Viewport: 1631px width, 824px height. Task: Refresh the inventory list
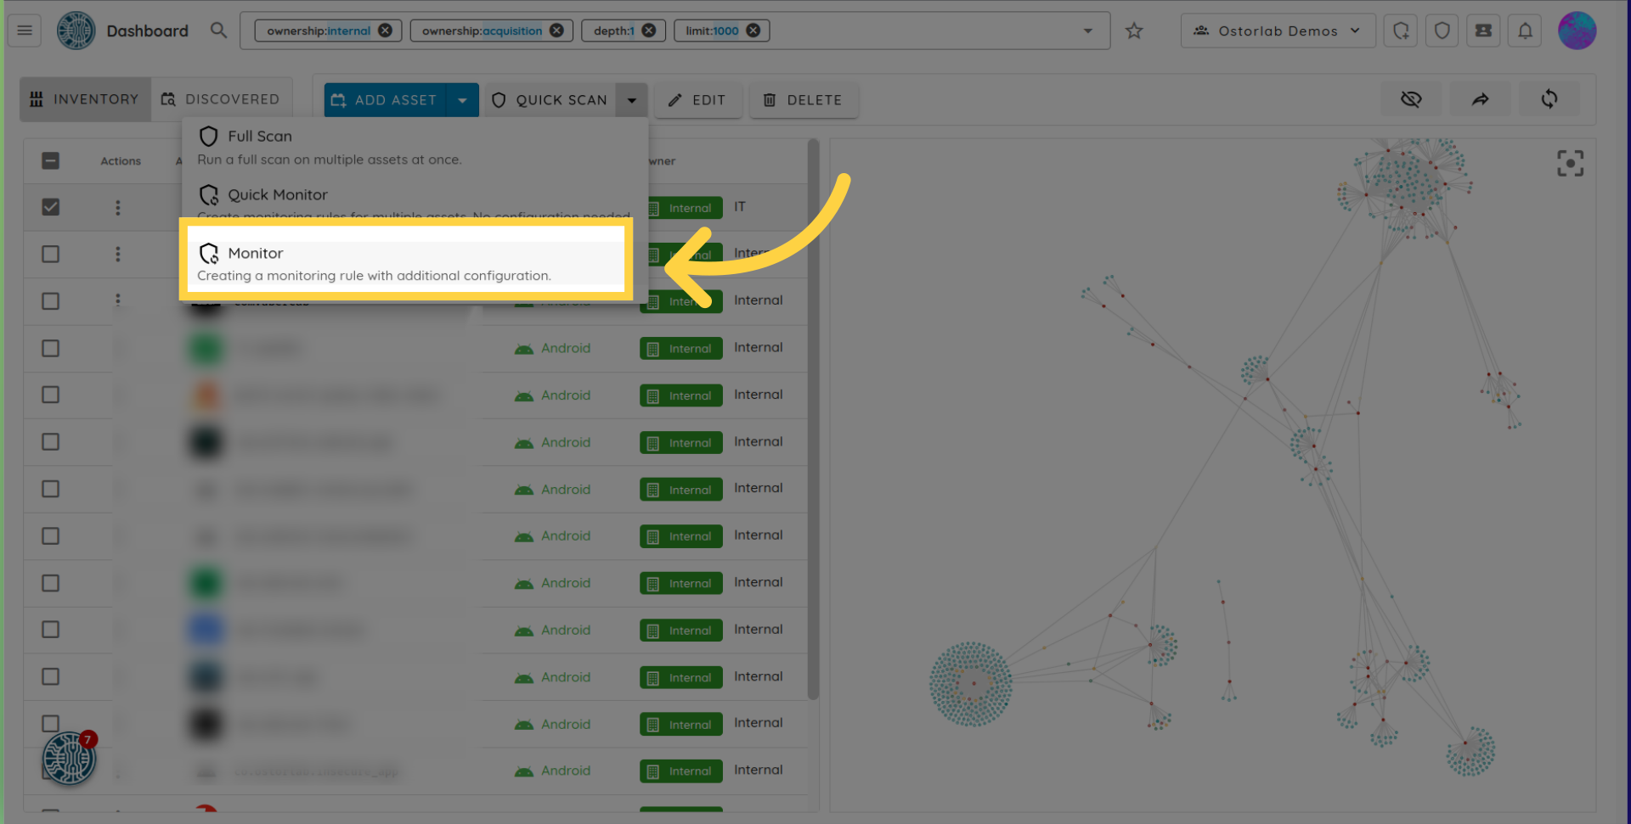[1549, 99]
